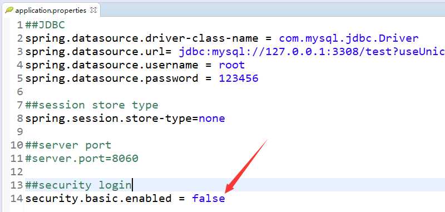Viewport: 445px width, 212px height.
Task: Click the com.mysql.jdbc.Driver value
Action: (x=349, y=38)
